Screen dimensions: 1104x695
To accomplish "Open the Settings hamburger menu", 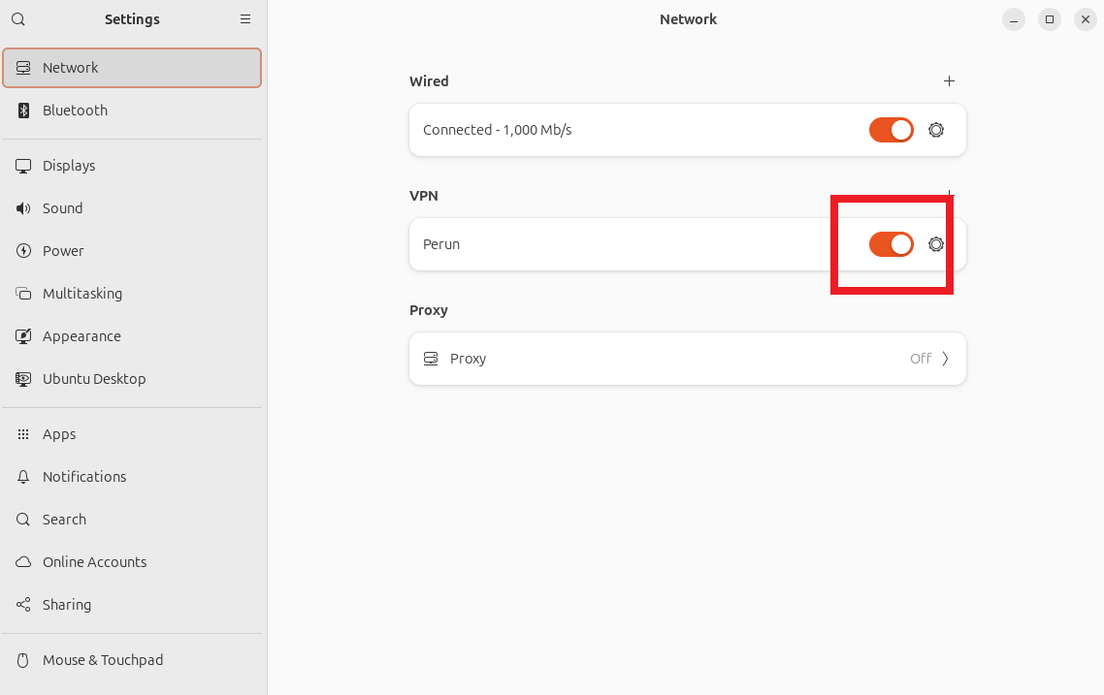I will click(x=245, y=18).
